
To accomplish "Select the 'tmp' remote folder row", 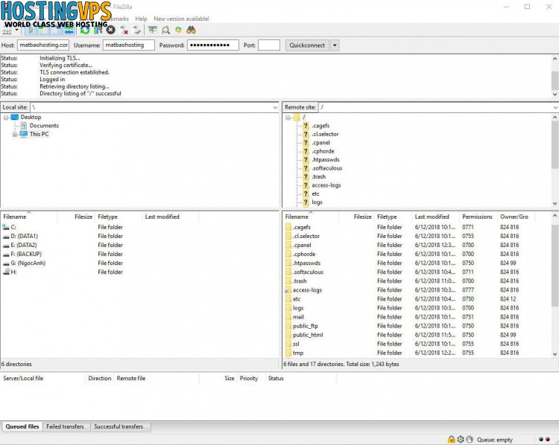I will [417, 353].
